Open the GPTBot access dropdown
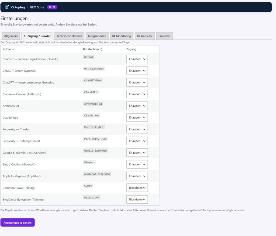The image size is (276, 236). coord(137,59)
